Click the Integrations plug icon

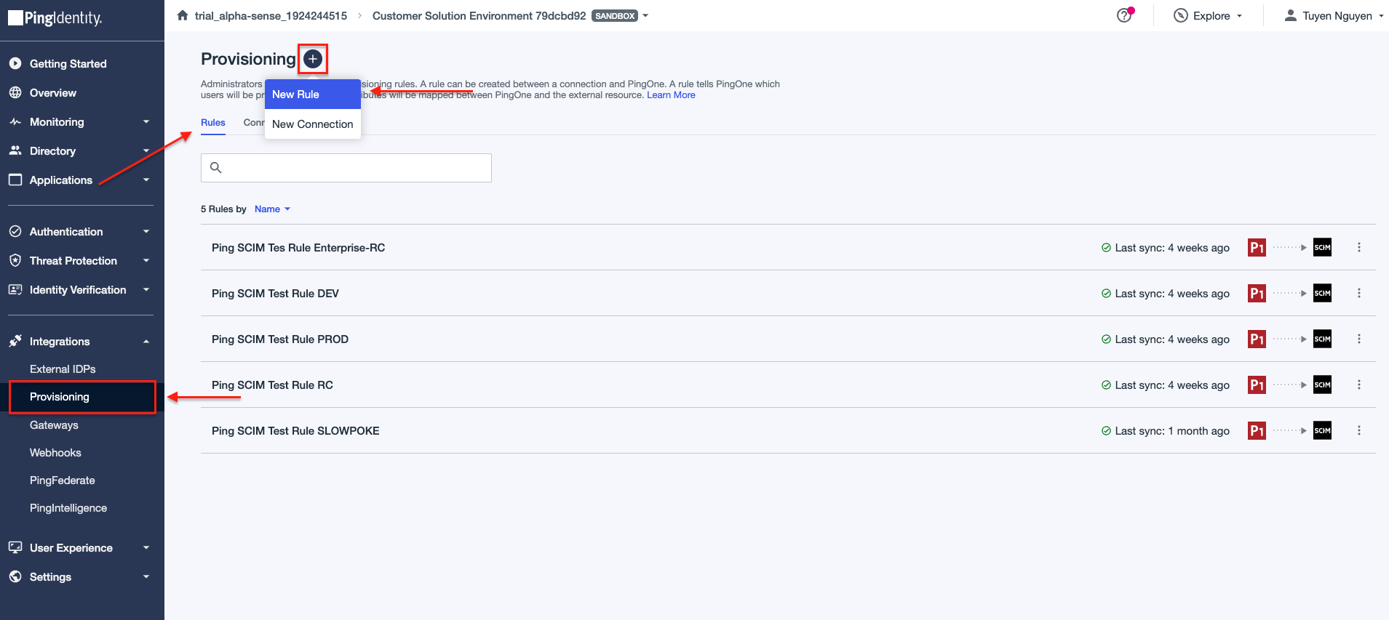15,341
